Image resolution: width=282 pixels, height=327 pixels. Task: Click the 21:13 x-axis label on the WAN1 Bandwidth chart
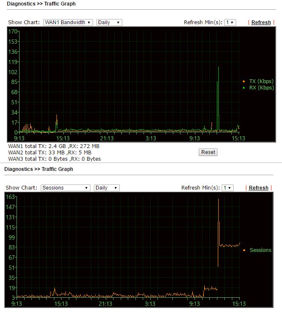coord(107,138)
